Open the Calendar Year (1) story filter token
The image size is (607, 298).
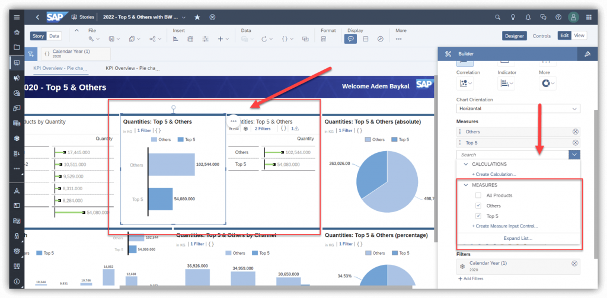[x=75, y=54]
